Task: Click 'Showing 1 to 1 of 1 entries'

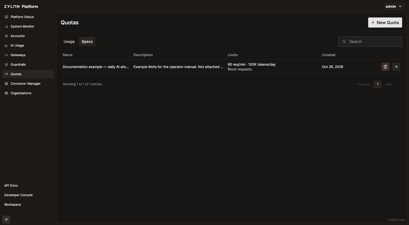Action: [82, 84]
